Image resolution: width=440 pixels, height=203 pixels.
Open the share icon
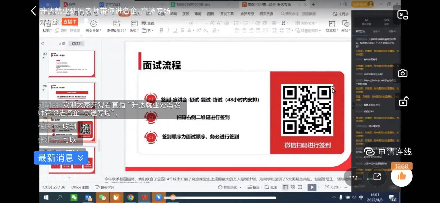(x=377, y=177)
